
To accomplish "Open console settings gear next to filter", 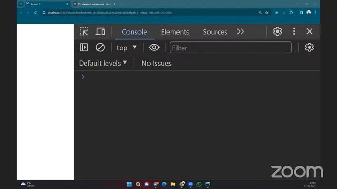I will point(309,47).
